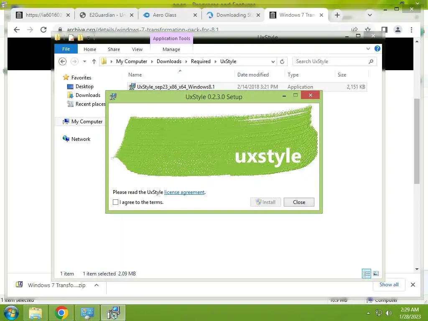Viewport: 428px width, 321px height.
Task: Click the UxStyle installer file icon
Action: click(x=132, y=87)
